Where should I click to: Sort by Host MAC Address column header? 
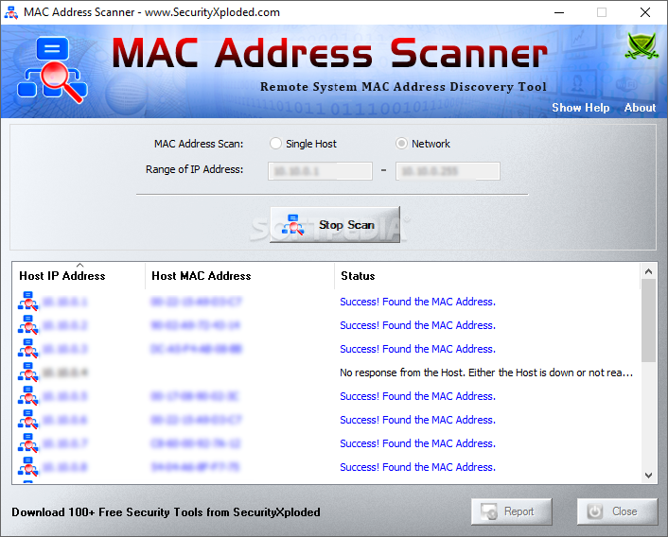(239, 276)
